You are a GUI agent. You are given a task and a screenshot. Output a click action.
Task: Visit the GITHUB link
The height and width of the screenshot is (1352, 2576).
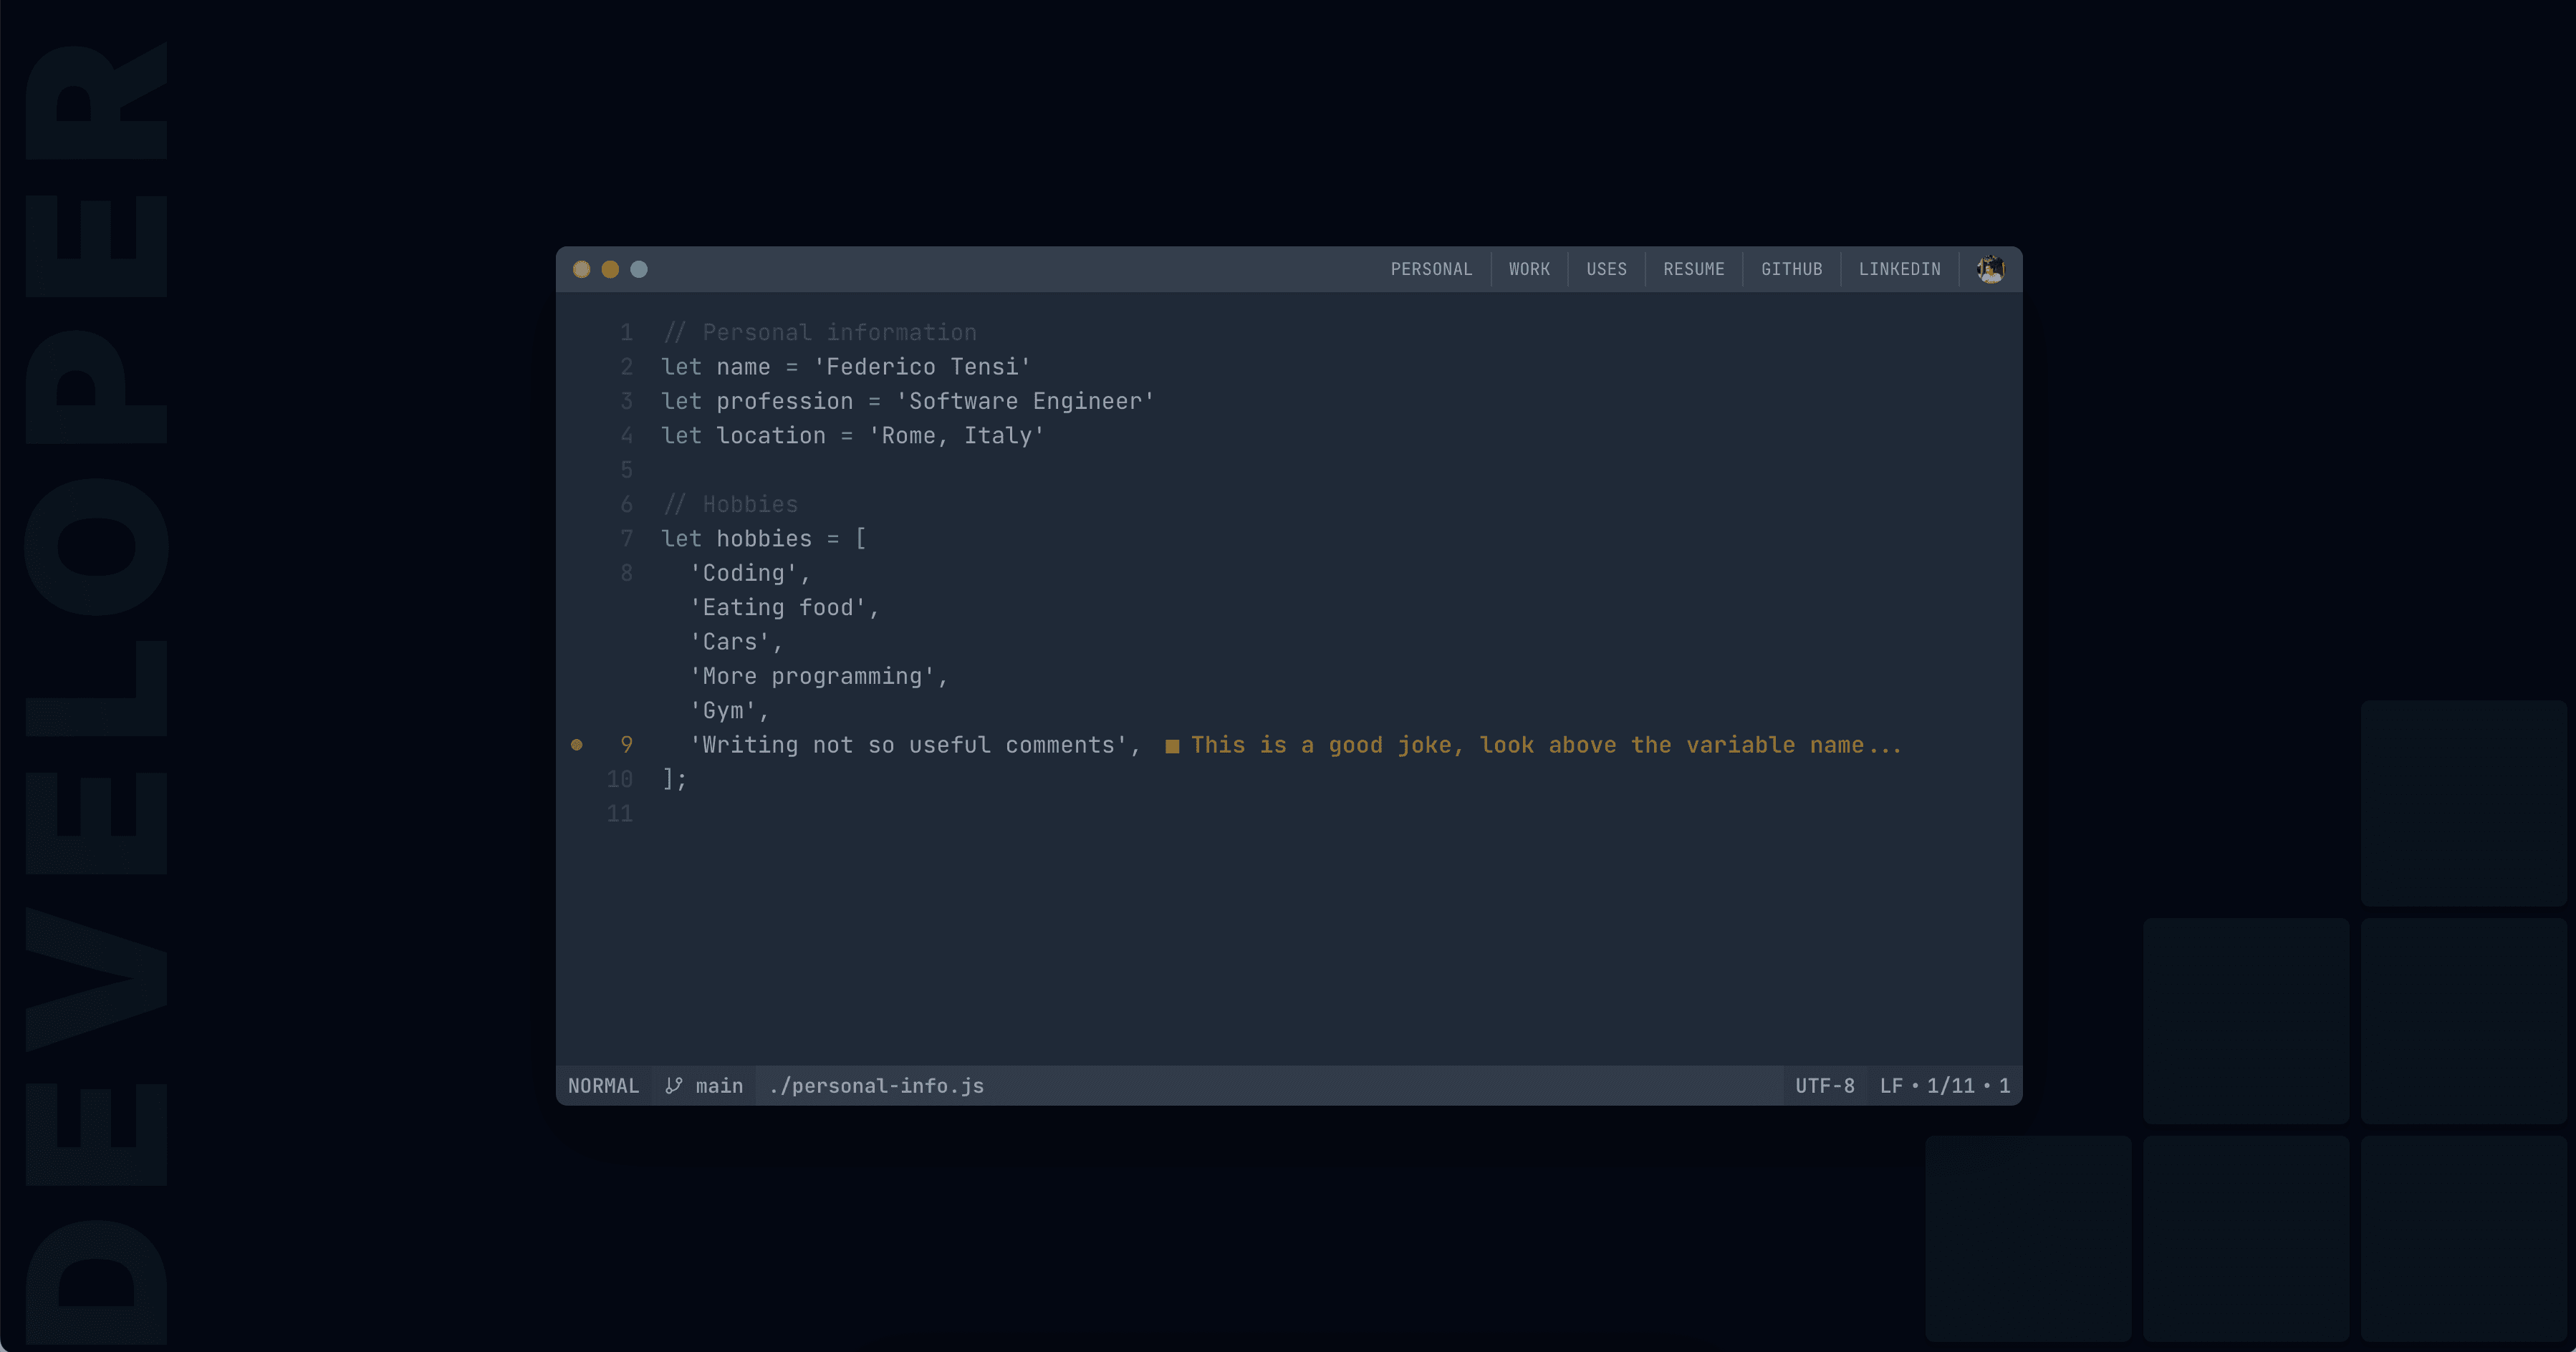1791,268
